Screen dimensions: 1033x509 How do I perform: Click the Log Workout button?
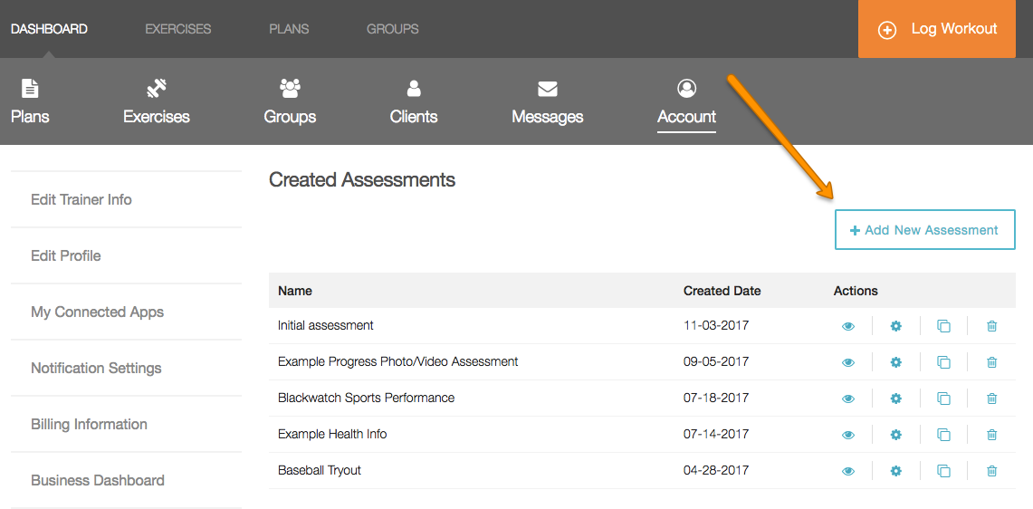(937, 29)
